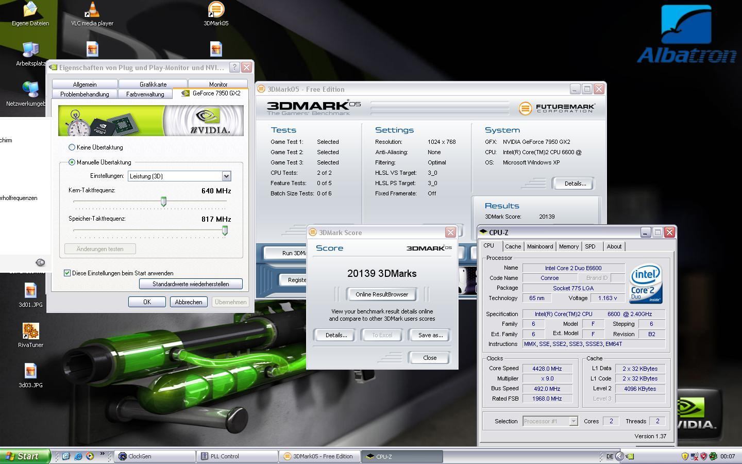Open About tab in CPU-Z
742x464 pixels.
pyautogui.click(x=614, y=246)
